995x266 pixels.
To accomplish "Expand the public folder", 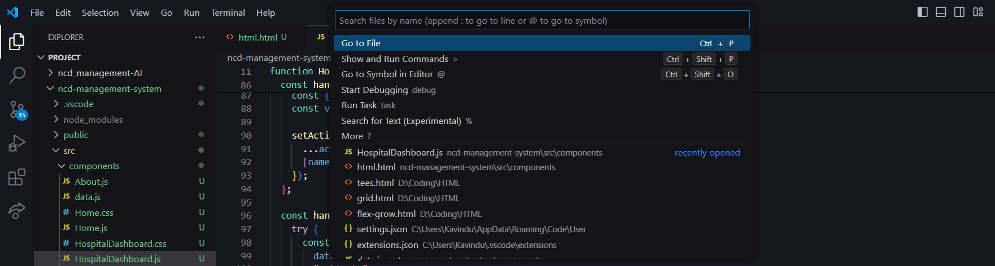I will coord(125,135).
